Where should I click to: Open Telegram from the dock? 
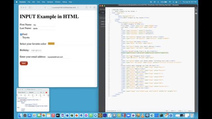coord(95,115)
